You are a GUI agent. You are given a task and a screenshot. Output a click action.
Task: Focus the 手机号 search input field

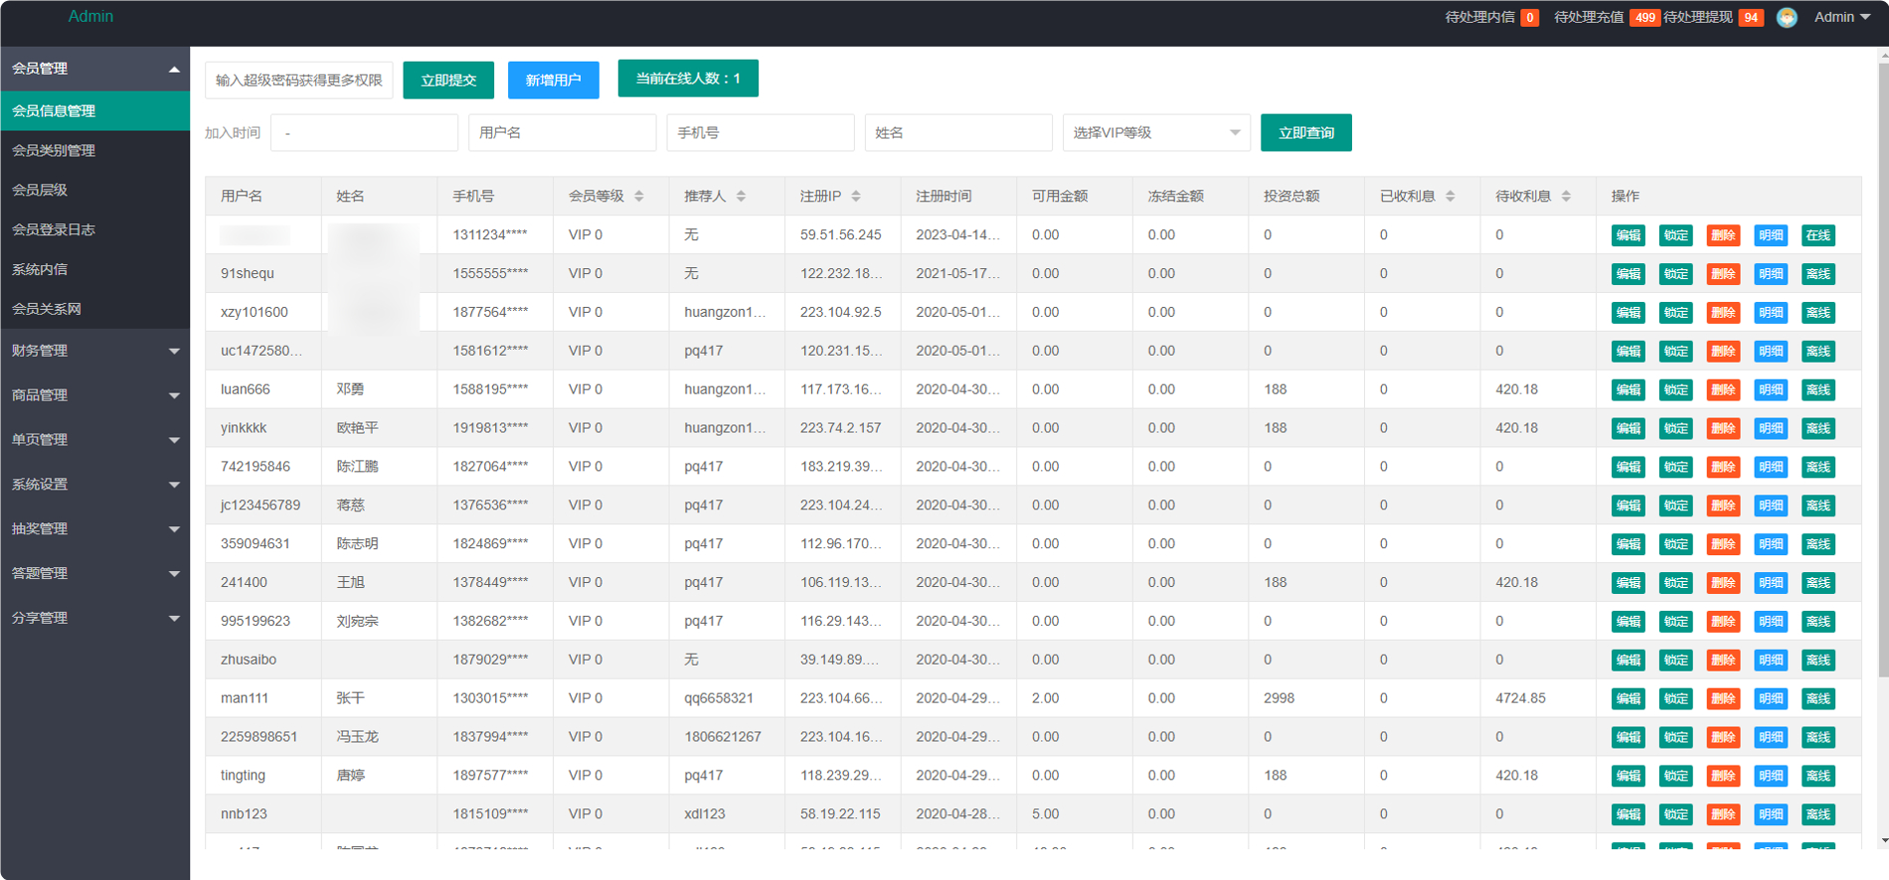point(760,133)
